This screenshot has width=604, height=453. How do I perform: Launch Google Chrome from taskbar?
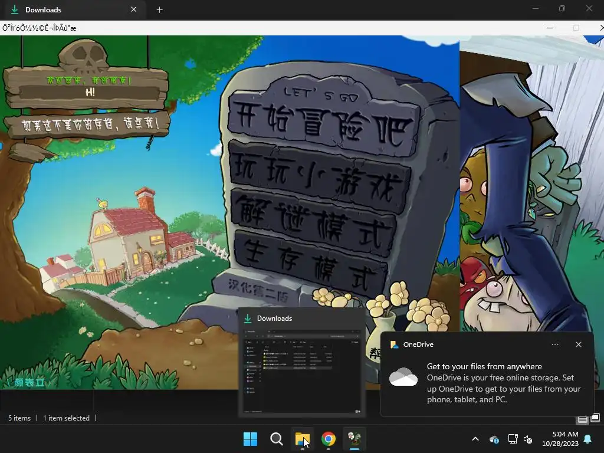coord(328,439)
